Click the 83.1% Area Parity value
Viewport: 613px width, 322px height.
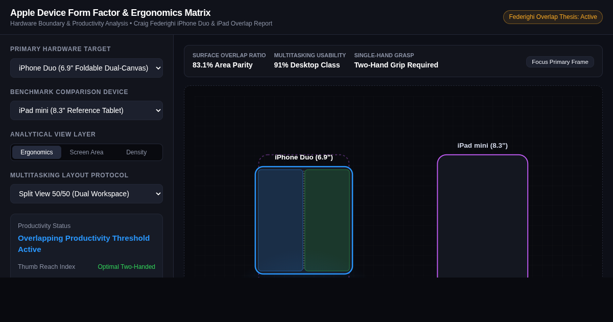click(x=223, y=65)
